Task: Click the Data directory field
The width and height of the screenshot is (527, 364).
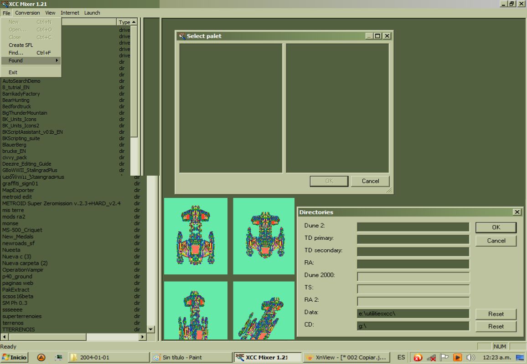Action: 413,313
